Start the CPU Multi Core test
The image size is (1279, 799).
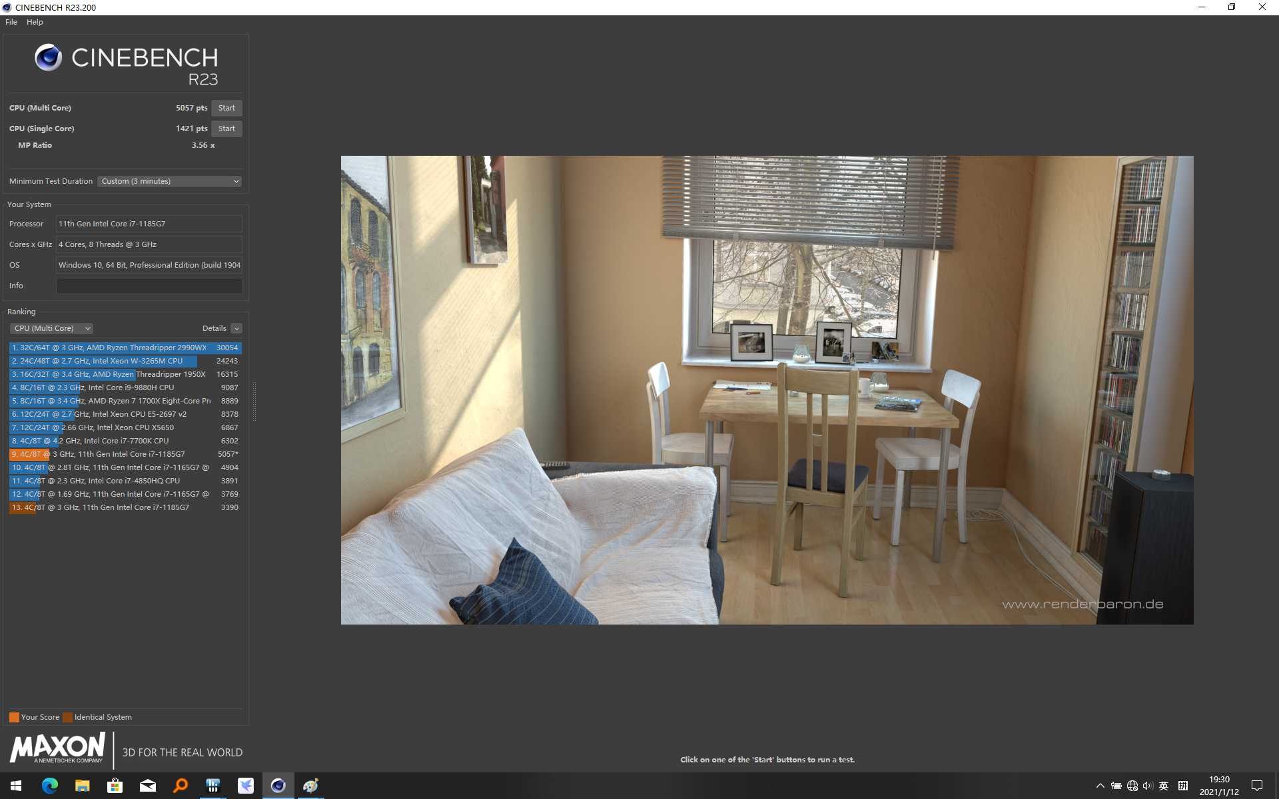pyautogui.click(x=226, y=108)
